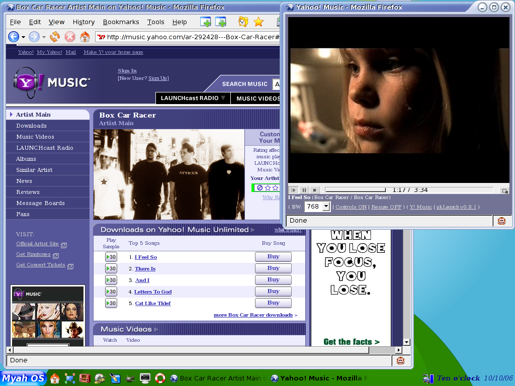Play 30-second sample of I Feel So
The image size is (515, 386).
pos(111,257)
